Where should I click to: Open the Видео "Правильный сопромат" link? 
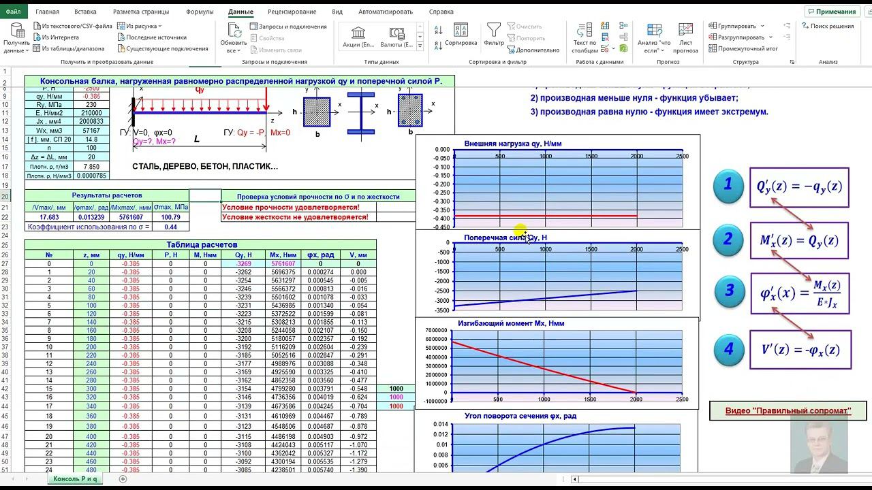788,411
